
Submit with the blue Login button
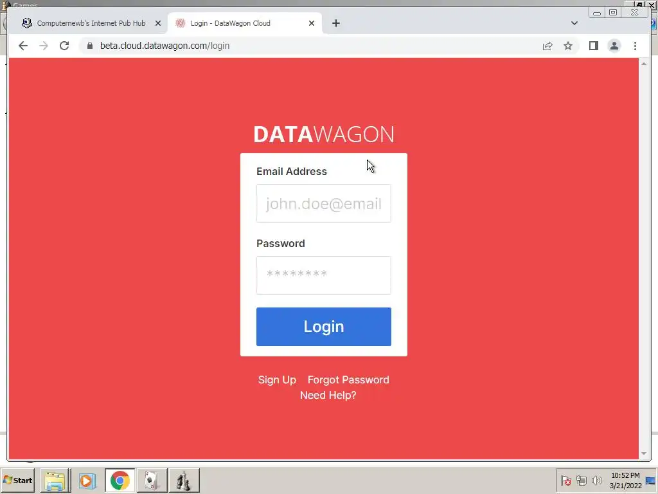tap(324, 326)
